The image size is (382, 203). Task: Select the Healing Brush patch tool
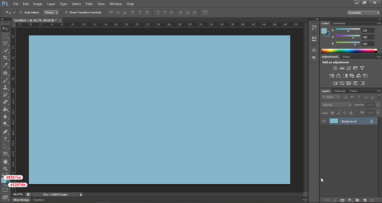(5, 73)
